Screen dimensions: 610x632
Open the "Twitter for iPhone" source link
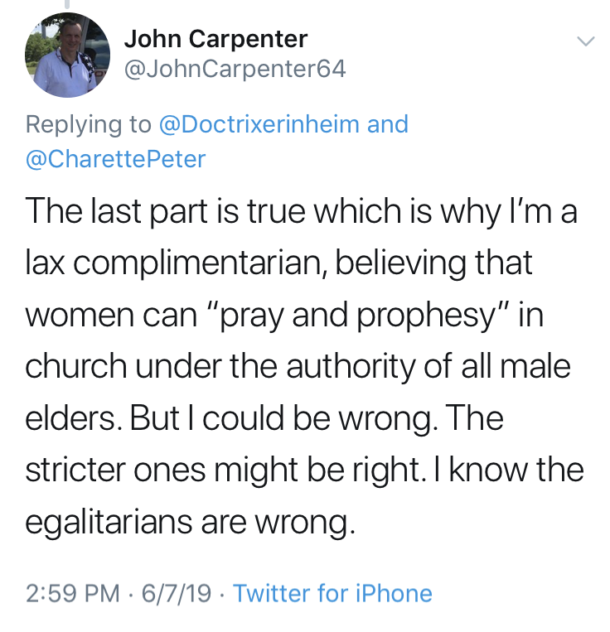click(x=332, y=593)
